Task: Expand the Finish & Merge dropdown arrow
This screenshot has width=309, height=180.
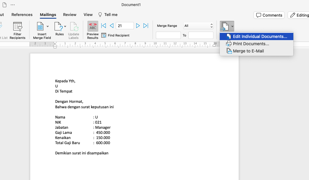Action: point(232,27)
